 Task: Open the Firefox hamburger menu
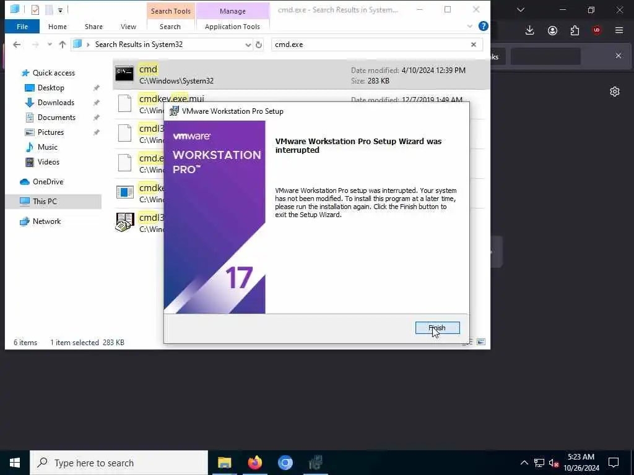619,30
